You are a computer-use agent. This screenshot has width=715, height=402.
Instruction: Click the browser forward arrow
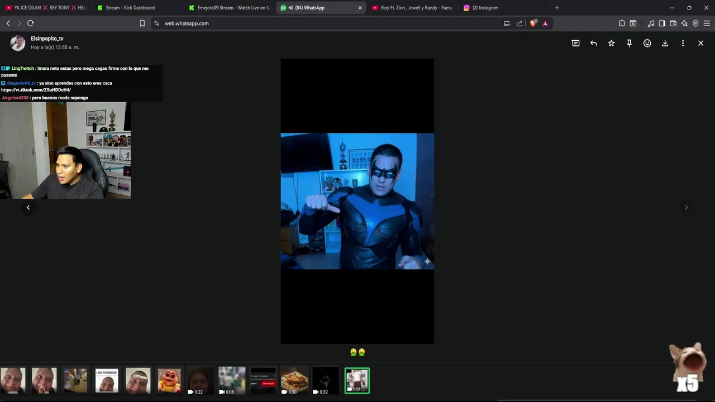click(x=18, y=23)
